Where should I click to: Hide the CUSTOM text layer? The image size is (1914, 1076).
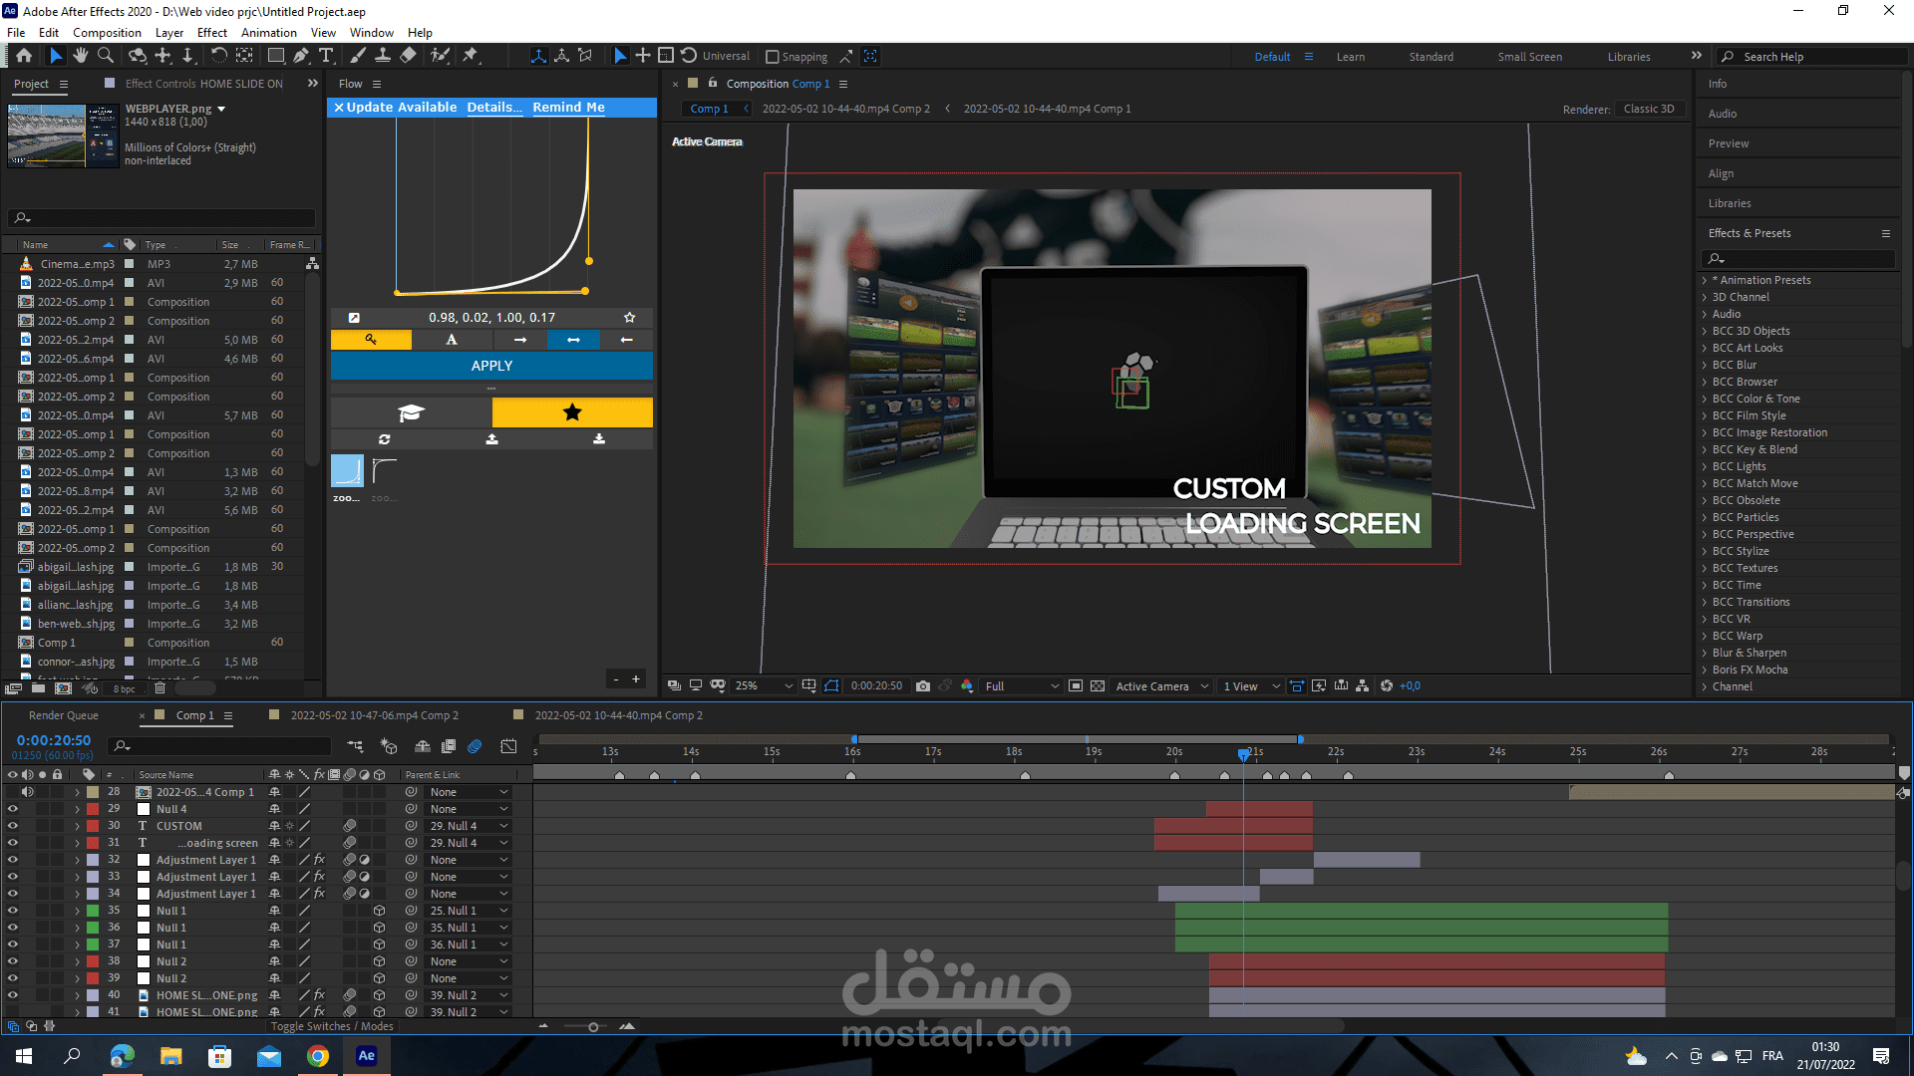coord(13,826)
